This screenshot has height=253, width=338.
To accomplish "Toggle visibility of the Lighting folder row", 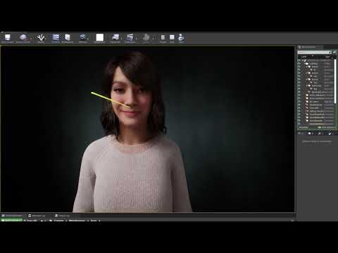I will [299, 63].
